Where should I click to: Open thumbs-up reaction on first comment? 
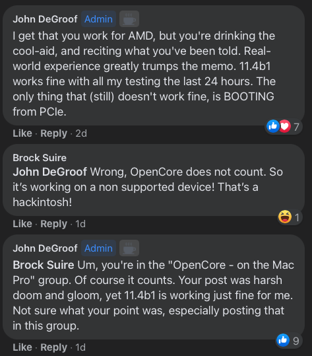273,126
